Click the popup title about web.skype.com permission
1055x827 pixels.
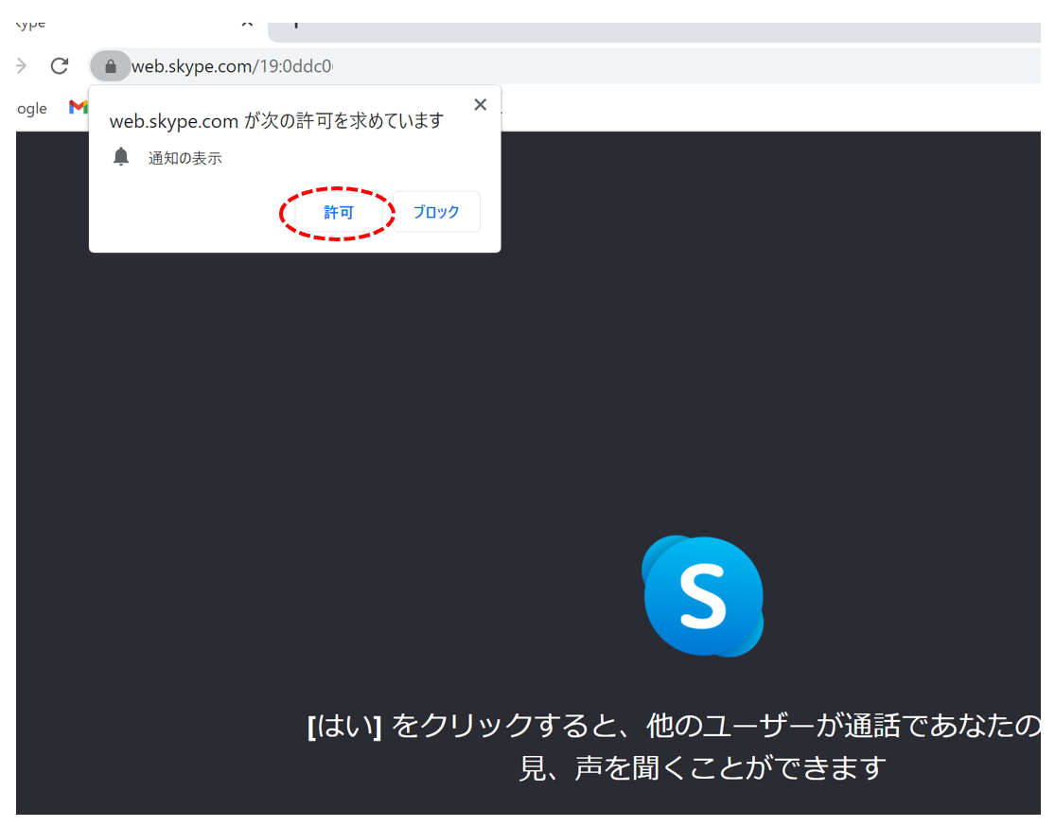276,121
